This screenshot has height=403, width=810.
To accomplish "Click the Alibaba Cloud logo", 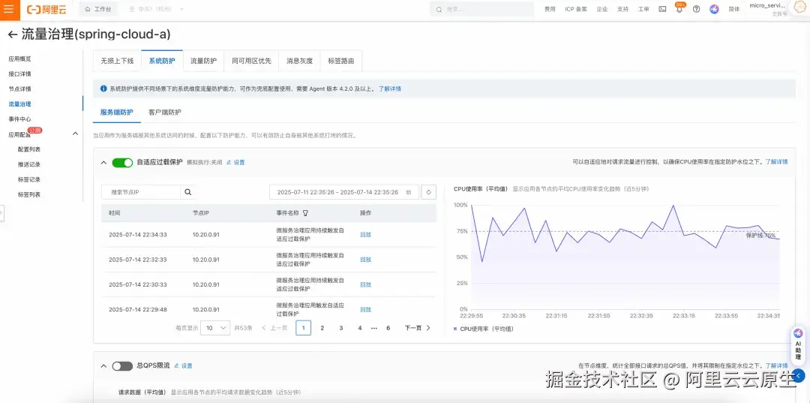I will click(46, 9).
